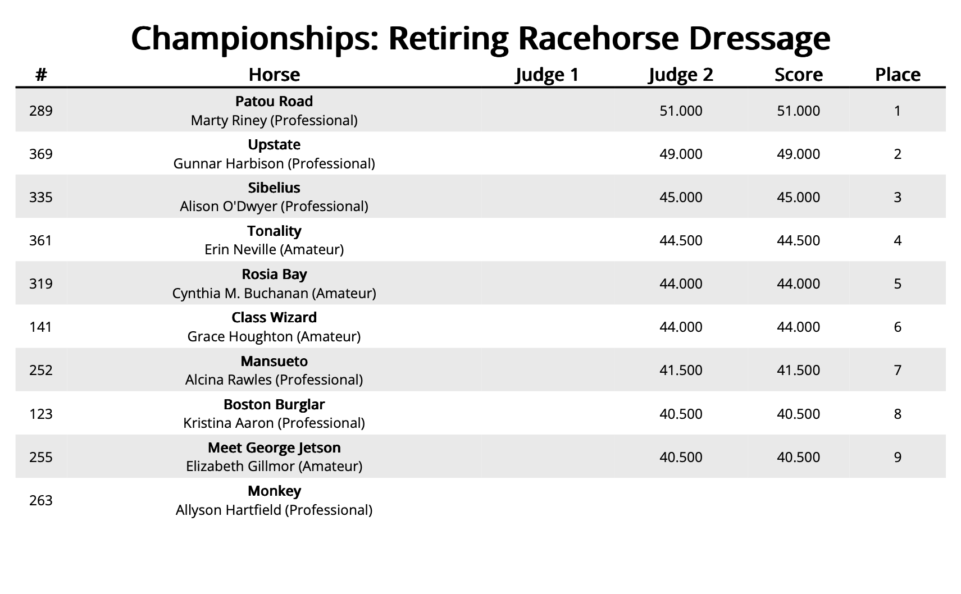Open the Meet George Jetson entry

pyautogui.click(x=274, y=448)
